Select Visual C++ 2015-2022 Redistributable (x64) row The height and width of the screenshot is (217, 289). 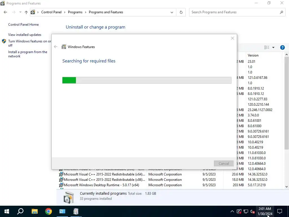(x=170, y=174)
